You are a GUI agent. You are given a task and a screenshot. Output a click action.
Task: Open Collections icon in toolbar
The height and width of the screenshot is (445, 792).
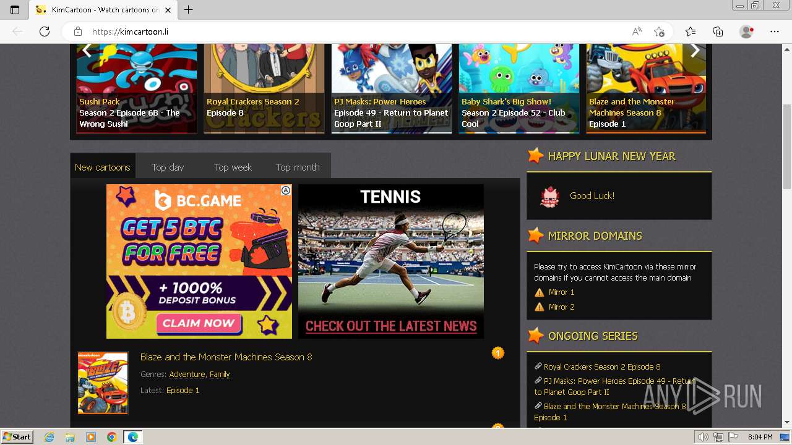coord(718,32)
